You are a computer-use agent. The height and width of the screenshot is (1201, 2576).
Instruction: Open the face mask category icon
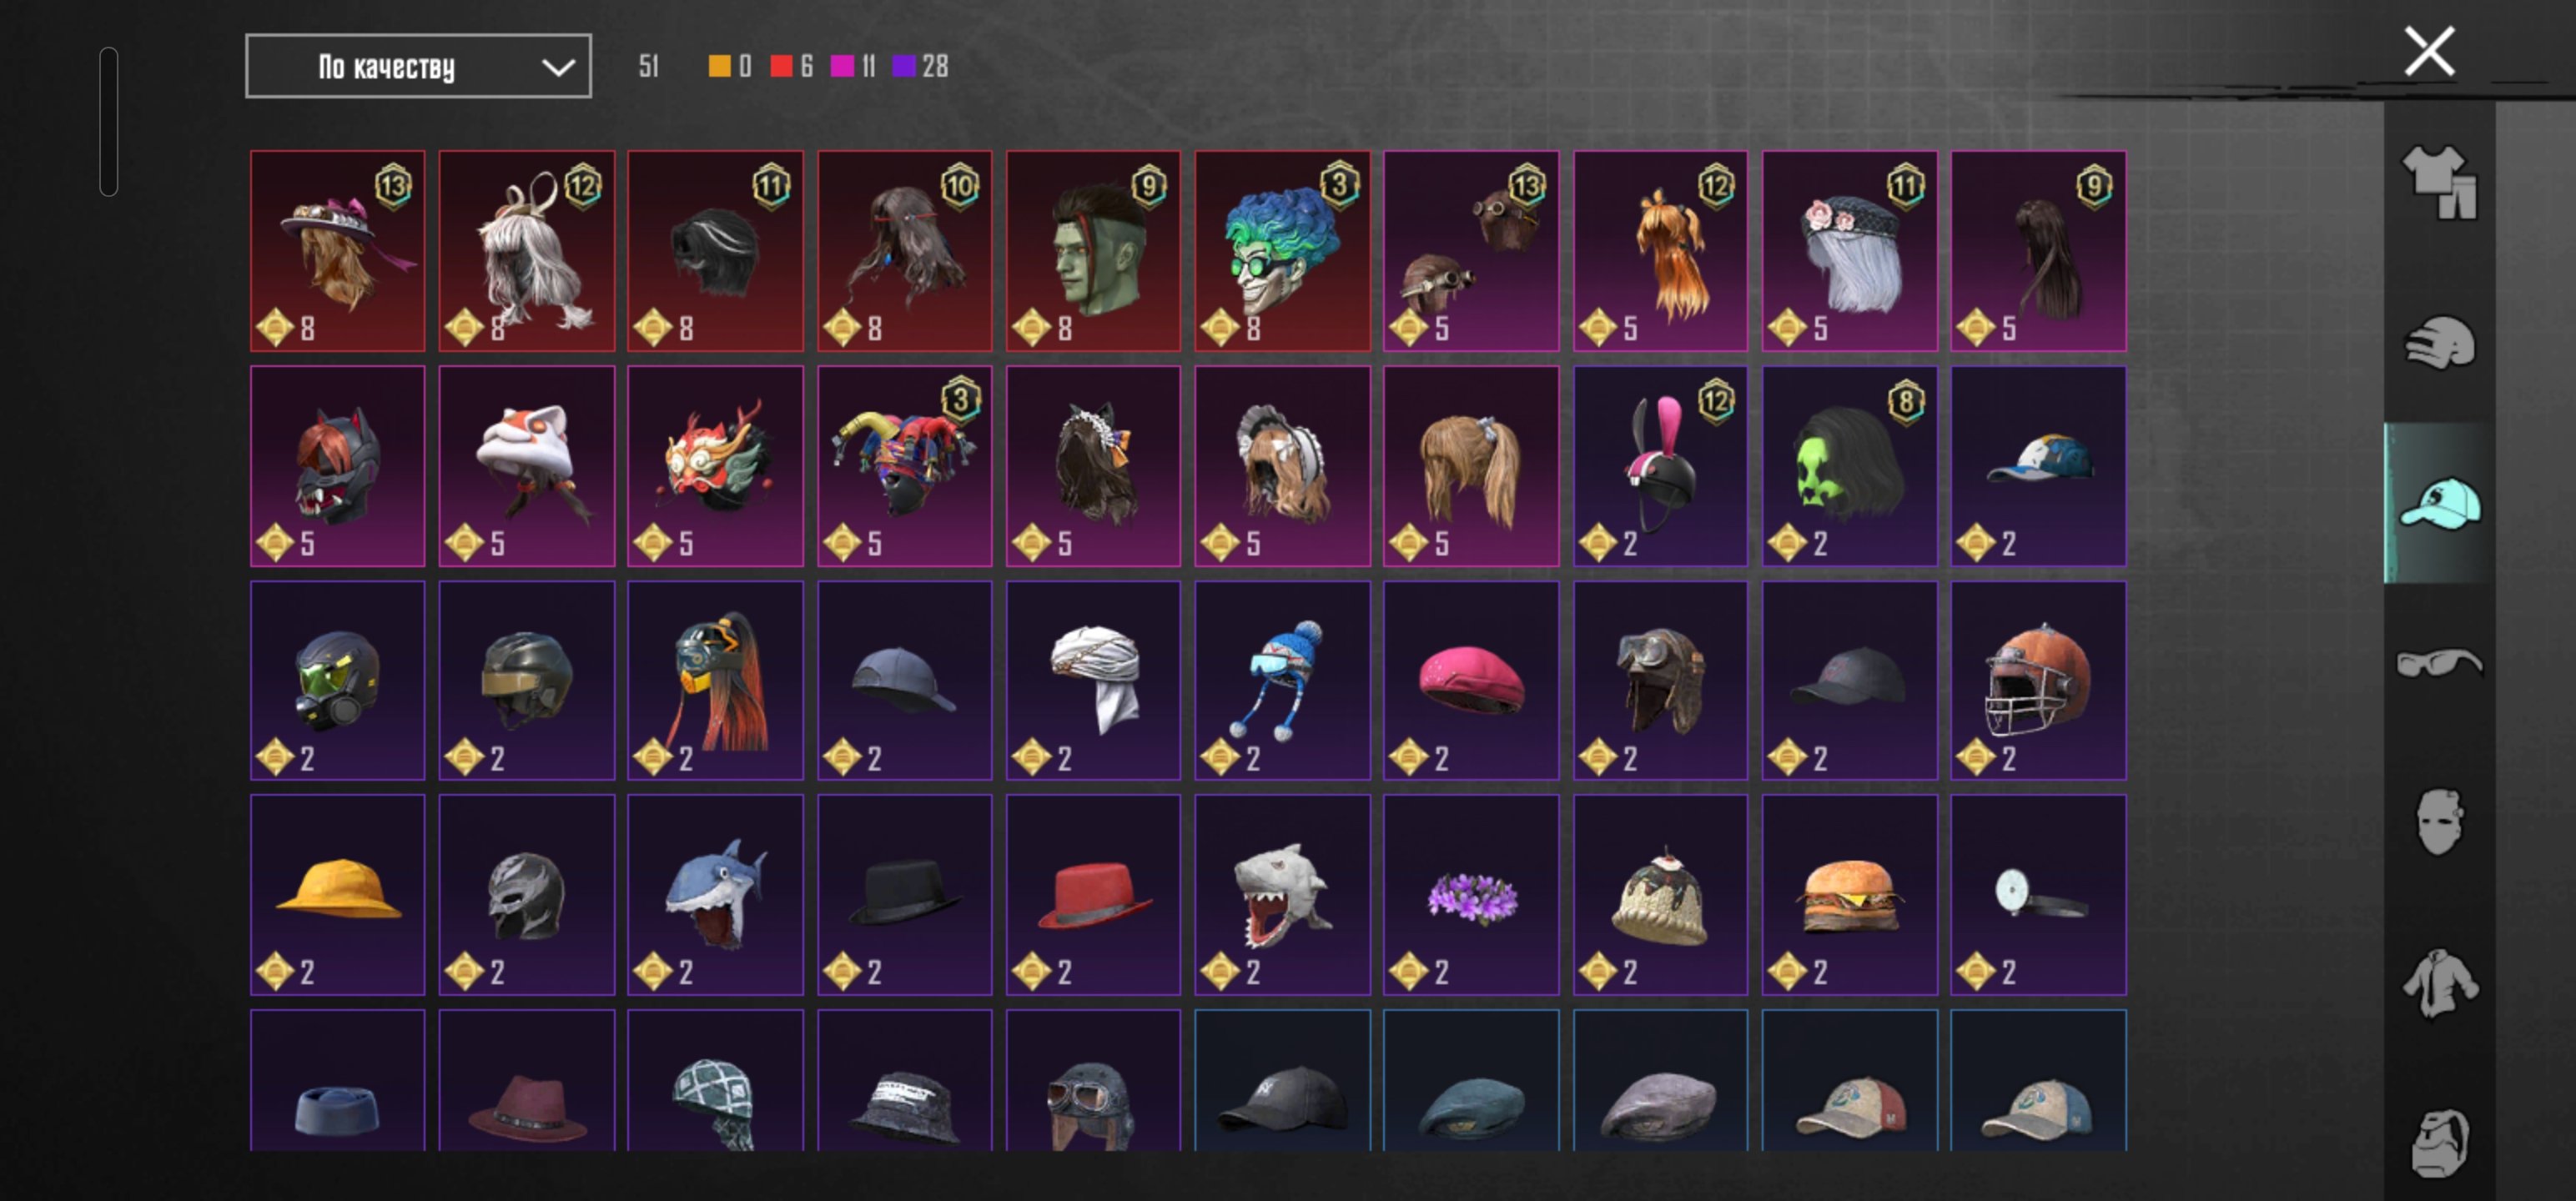(2440, 822)
